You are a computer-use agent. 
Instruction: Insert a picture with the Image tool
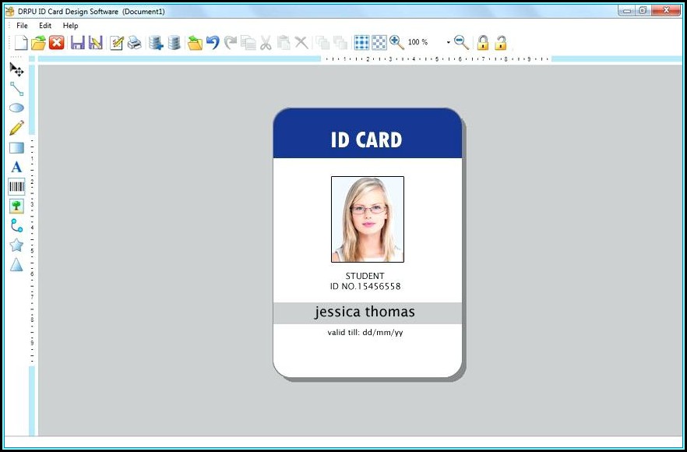(x=16, y=206)
